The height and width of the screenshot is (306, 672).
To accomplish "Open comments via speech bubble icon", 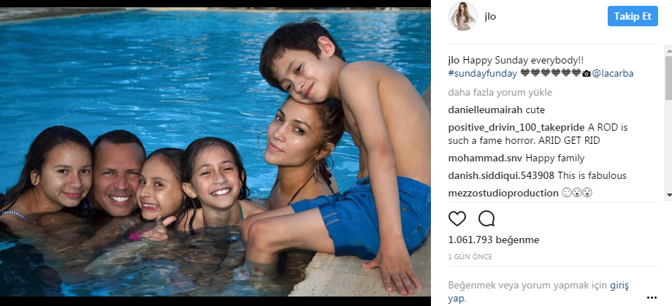I will point(486,219).
